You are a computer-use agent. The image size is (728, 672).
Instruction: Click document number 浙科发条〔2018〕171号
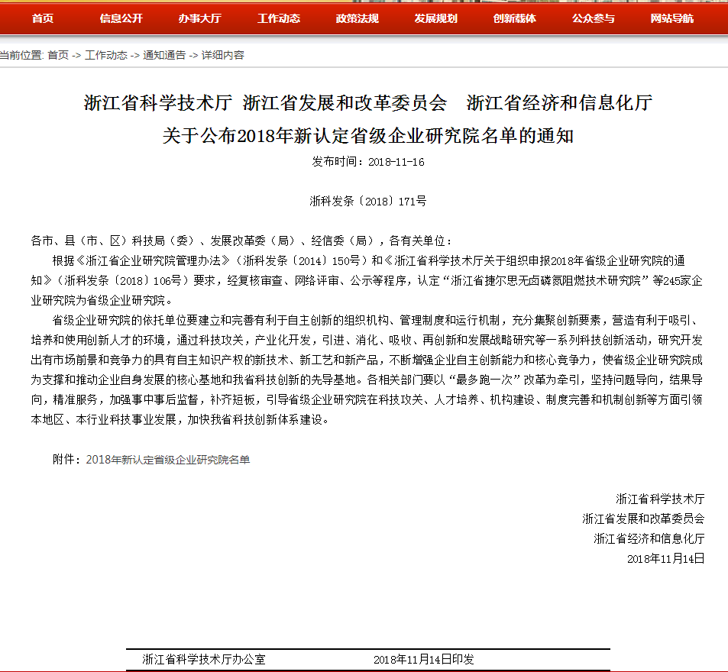(367, 202)
